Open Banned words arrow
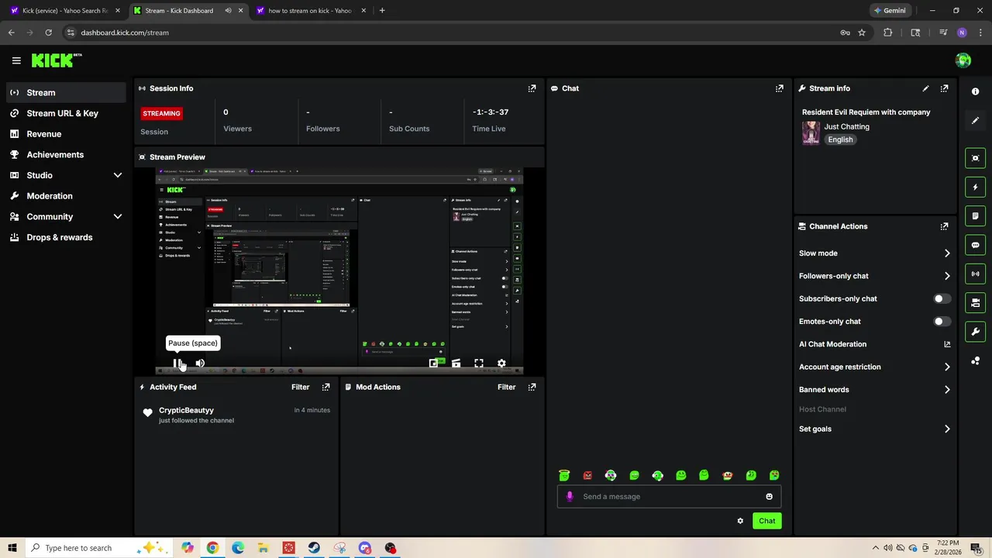This screenshot has width=992, height=558. 947,390
